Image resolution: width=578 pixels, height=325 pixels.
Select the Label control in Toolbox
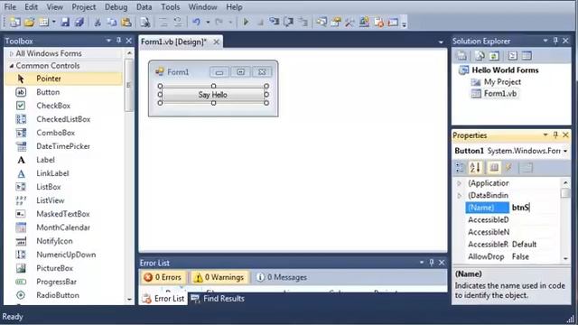[45, 160]
